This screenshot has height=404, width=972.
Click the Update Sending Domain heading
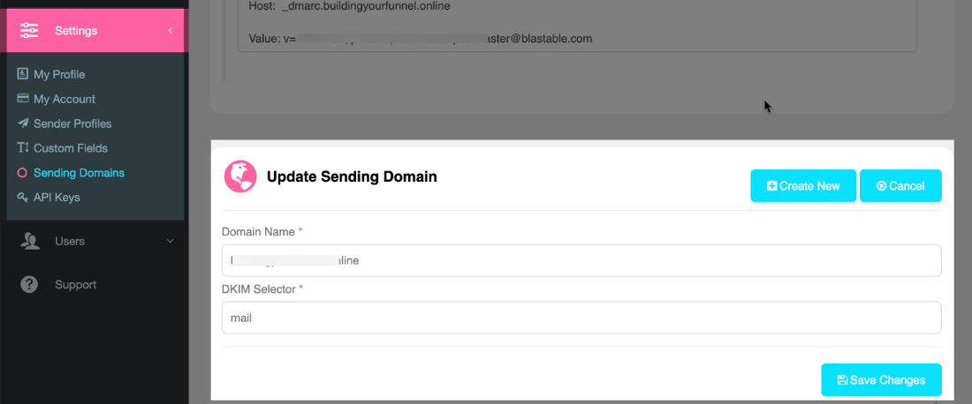coord(352,176)
